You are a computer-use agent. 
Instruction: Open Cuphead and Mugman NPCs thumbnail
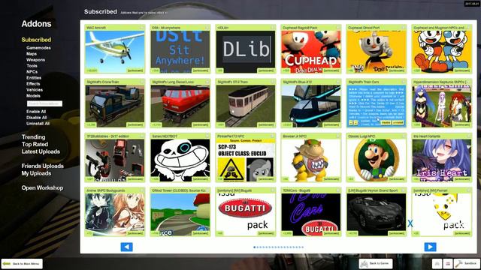tap(441, 52)
